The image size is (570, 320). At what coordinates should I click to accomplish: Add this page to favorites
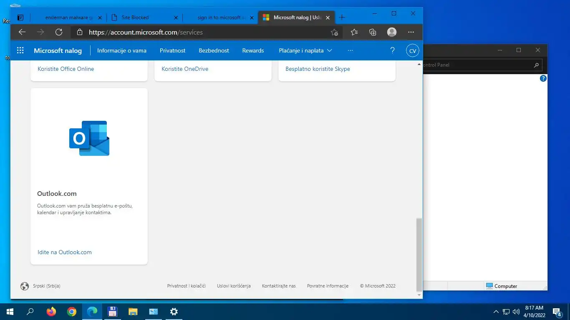pyautogui.click(x=334, y=32)
